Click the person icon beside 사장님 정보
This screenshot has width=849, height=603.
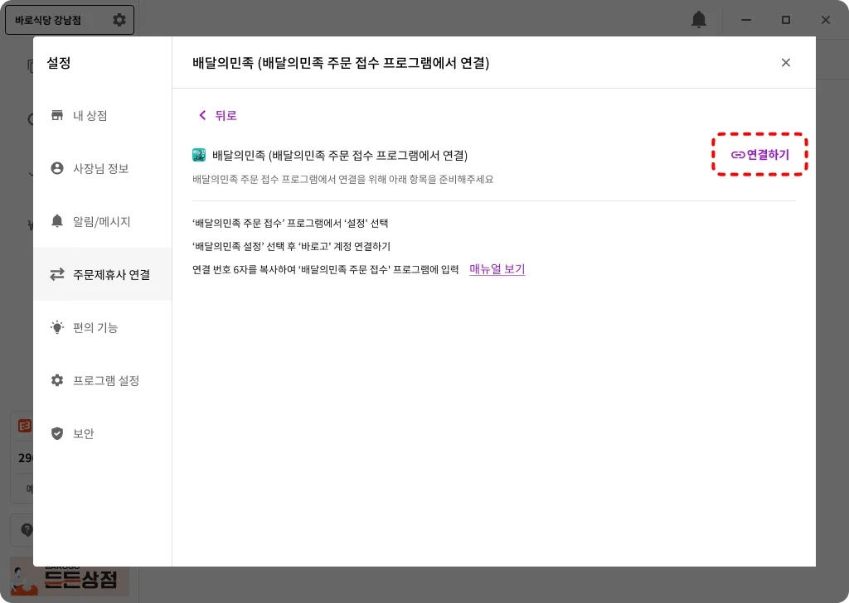pos(57,168)
